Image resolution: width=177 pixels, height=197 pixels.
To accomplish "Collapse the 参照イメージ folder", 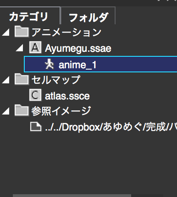I will [6, 111].
